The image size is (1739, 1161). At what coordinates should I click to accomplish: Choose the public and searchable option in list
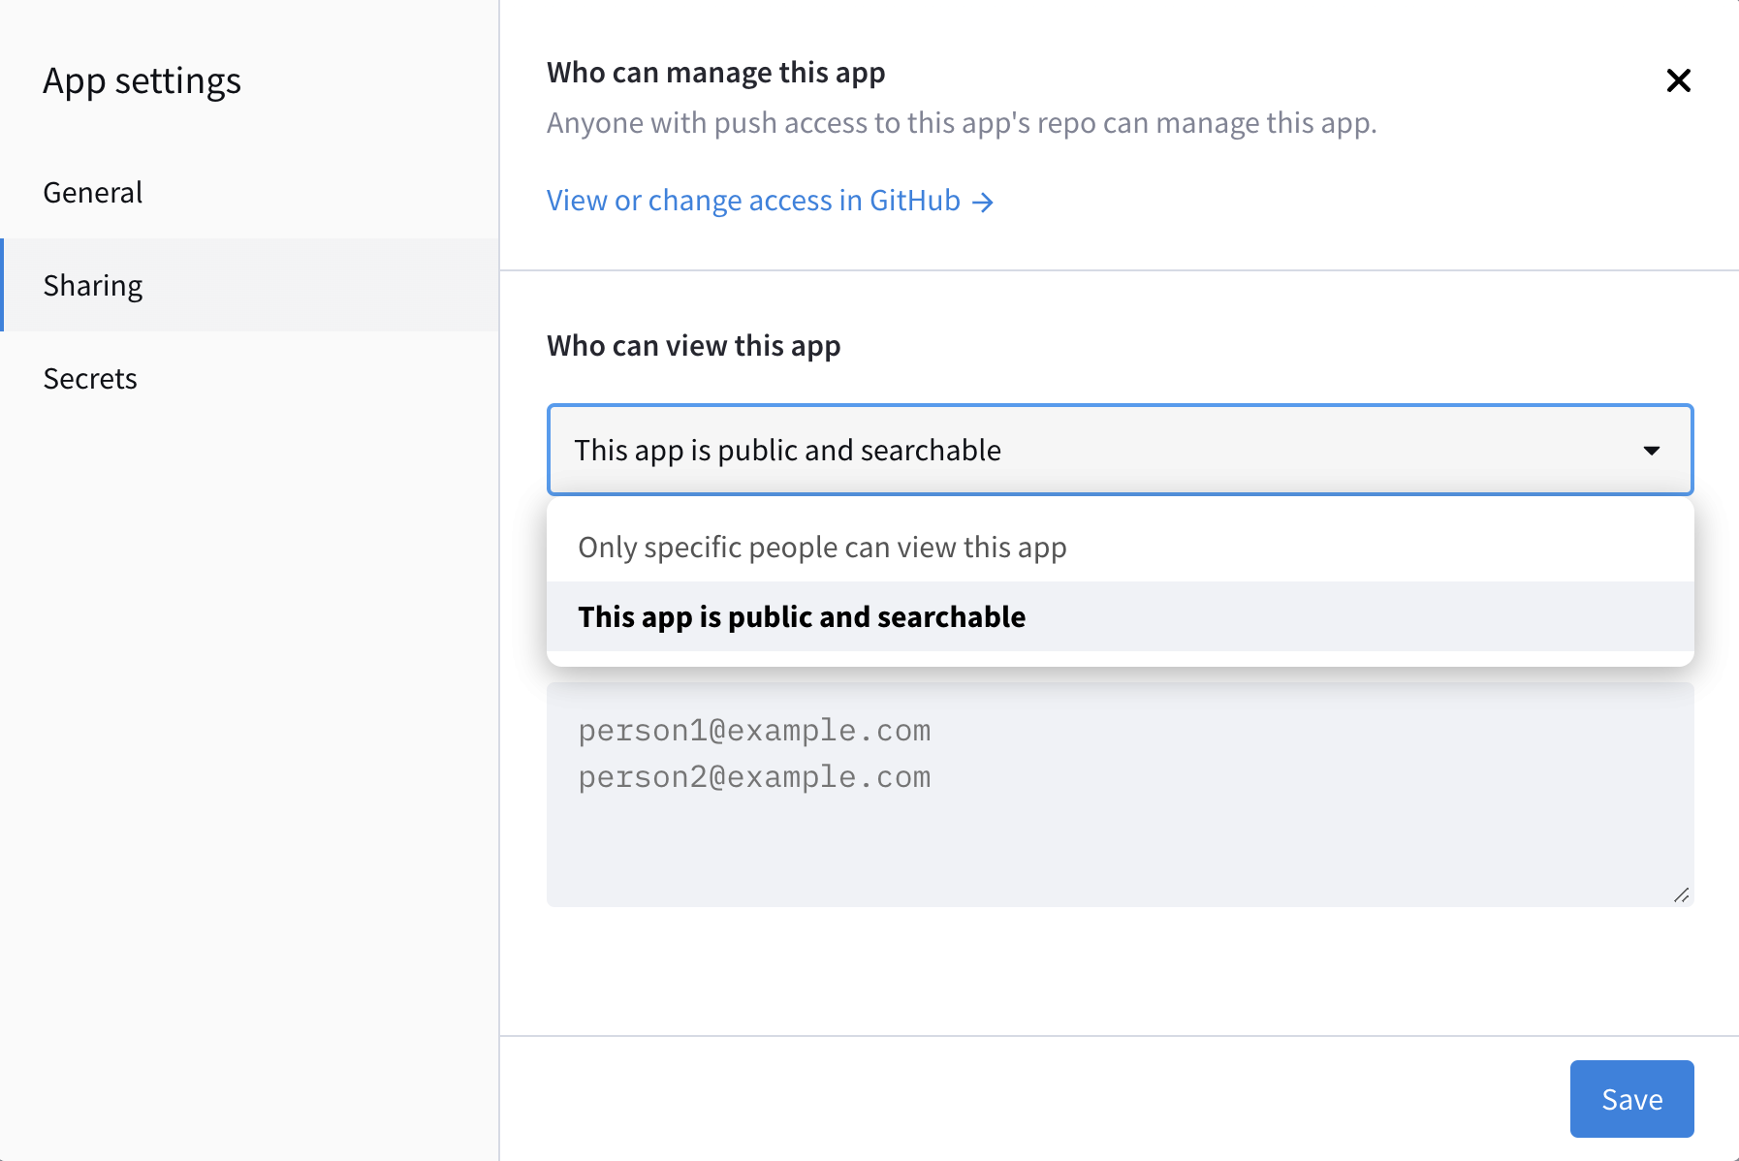pyautogui.click(x=802, y=617)
